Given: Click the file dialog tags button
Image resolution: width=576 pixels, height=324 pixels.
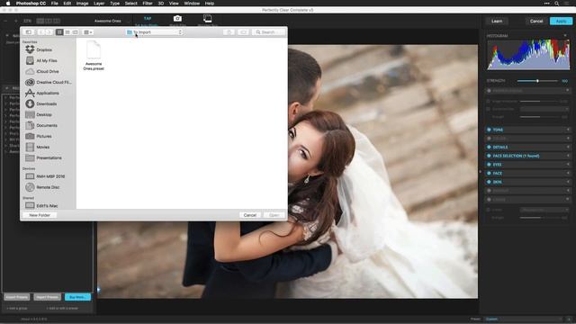Looking at the screenshot, I should click(244, 32).
